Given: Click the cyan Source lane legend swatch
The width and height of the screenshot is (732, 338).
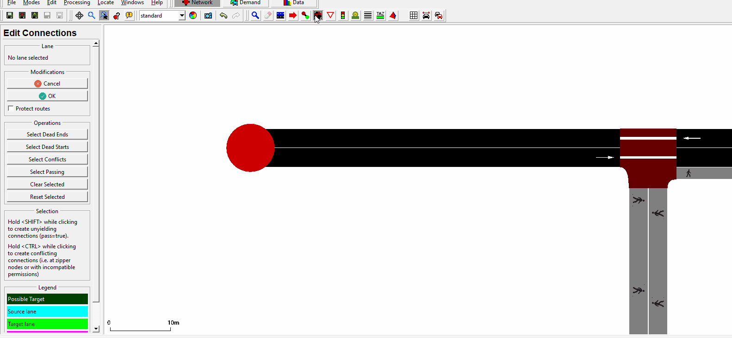Looking at the screenshot, I should pyautogui.click(x=47, y=312).
